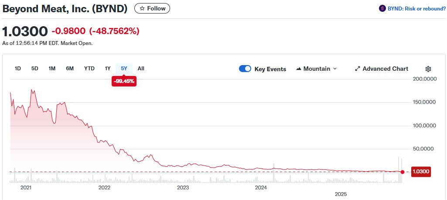Viewport: 447px width, 200px height.
Task: Switch to 6M time range
Action: click(70, 69)
